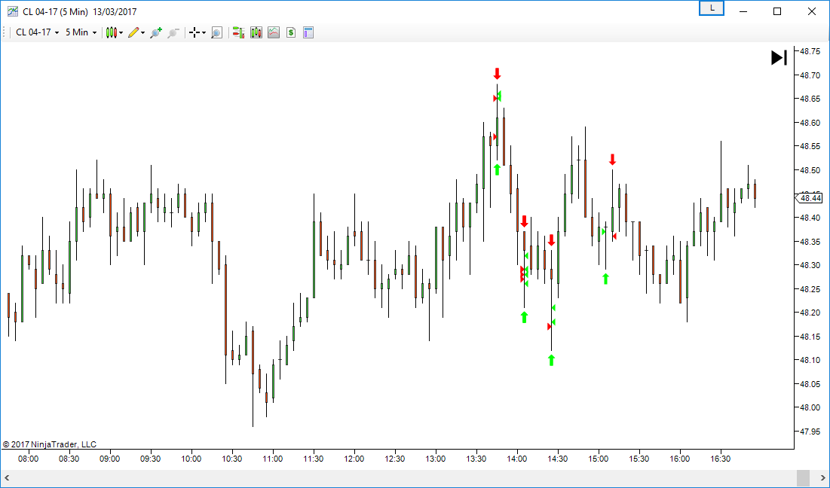Click the 47.95 price axis label
Viewport: 830px width, 488px height.
click(810, 432)
